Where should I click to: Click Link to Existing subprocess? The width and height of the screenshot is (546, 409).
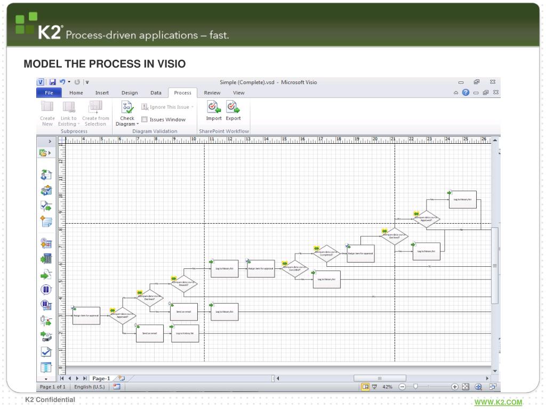(x=69, y=113)
